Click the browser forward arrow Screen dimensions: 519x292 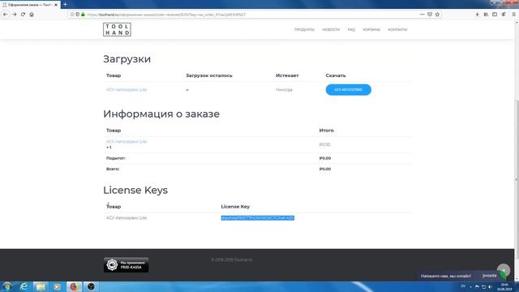[x=15, y=15]
